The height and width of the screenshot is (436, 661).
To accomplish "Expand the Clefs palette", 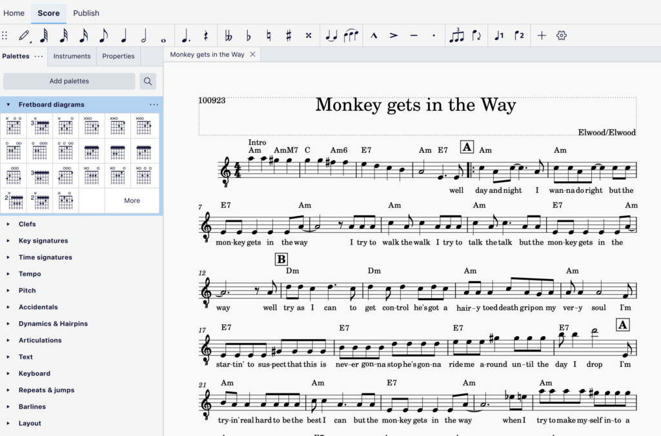I will 27,224.
